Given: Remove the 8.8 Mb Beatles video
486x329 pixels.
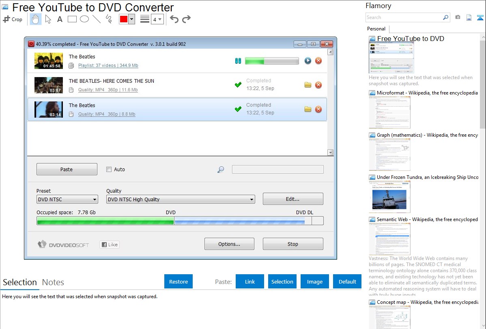Looking at the screenshot, I should click(x=318, y=109).
